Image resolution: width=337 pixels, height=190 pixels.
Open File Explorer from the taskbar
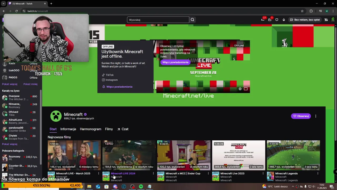(89, 187)
